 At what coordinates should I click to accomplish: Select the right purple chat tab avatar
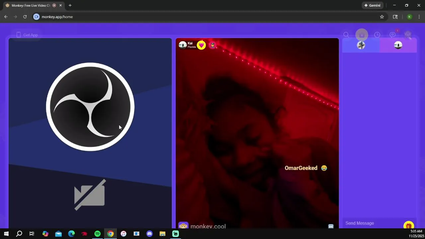(x=398, y=45)
